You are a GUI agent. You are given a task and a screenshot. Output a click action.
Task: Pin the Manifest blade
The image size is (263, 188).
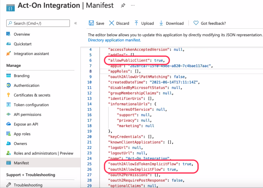point(123,5)
